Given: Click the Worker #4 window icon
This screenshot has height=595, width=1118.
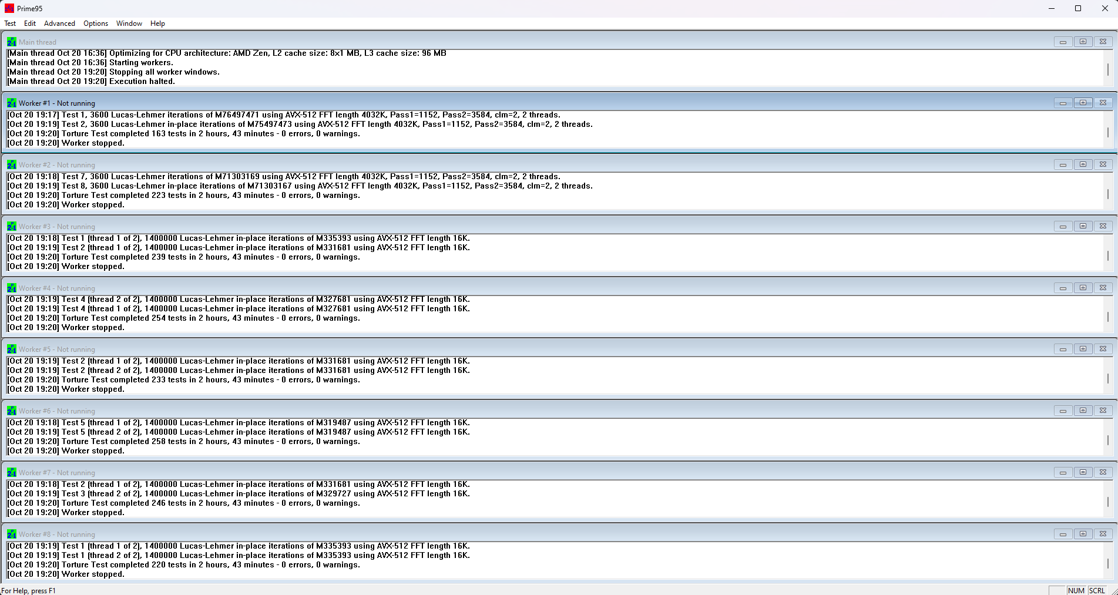Looking at the screenshot, I should [12, 288].
